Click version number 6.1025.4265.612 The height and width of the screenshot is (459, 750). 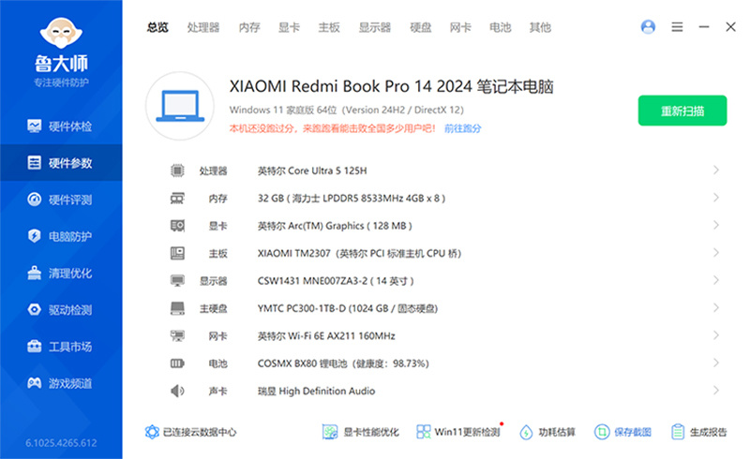[x=61, y=443]
